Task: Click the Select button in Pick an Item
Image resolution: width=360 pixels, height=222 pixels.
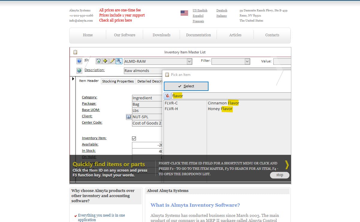Action: (186, 86)
